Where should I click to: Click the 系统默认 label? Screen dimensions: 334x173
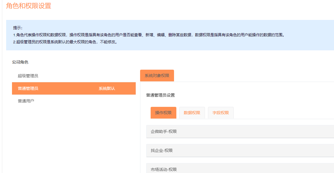point(107,88)
